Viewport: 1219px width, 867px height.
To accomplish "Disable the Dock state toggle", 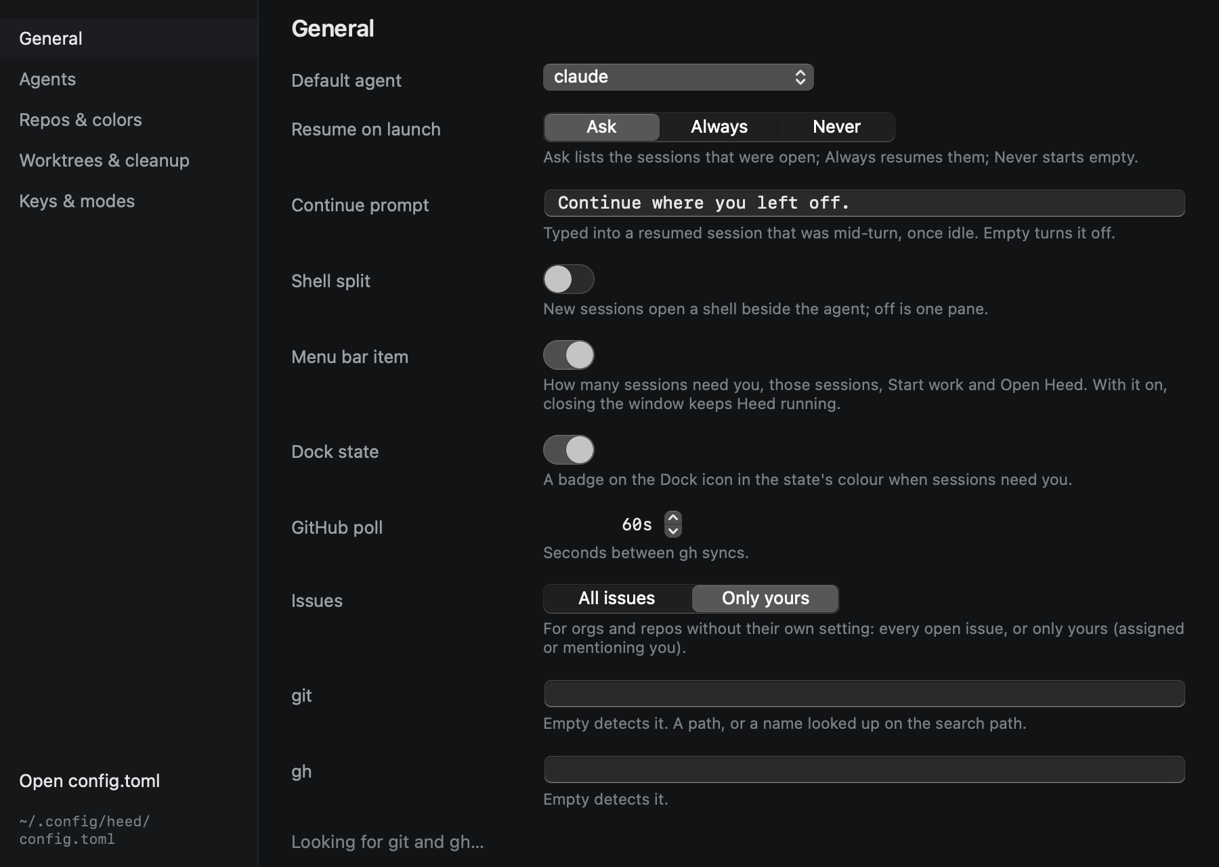I will pyautogui.click(x=569, y=450).
